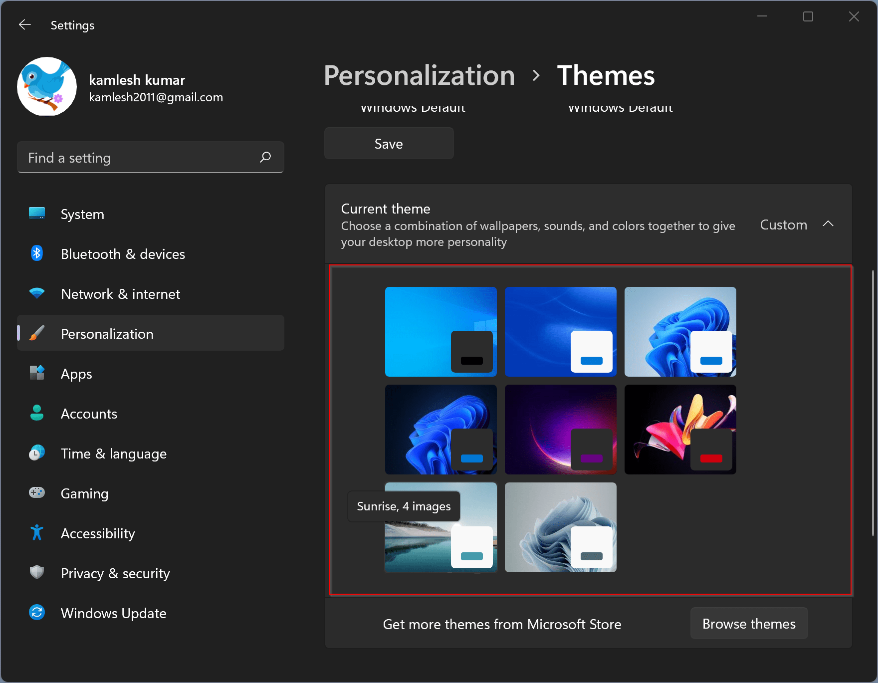Click the Apps icon
The height and width of the screenshot is (683, 878).
[x=37, y=373]
